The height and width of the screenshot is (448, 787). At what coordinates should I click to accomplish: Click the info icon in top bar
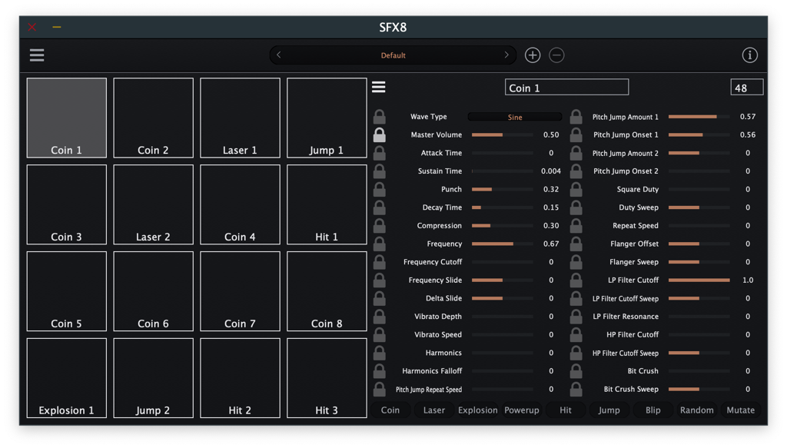pyautogui.click(x=749, y=55)
